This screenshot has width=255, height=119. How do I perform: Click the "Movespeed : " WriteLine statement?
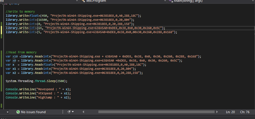[x=38, y=89]
